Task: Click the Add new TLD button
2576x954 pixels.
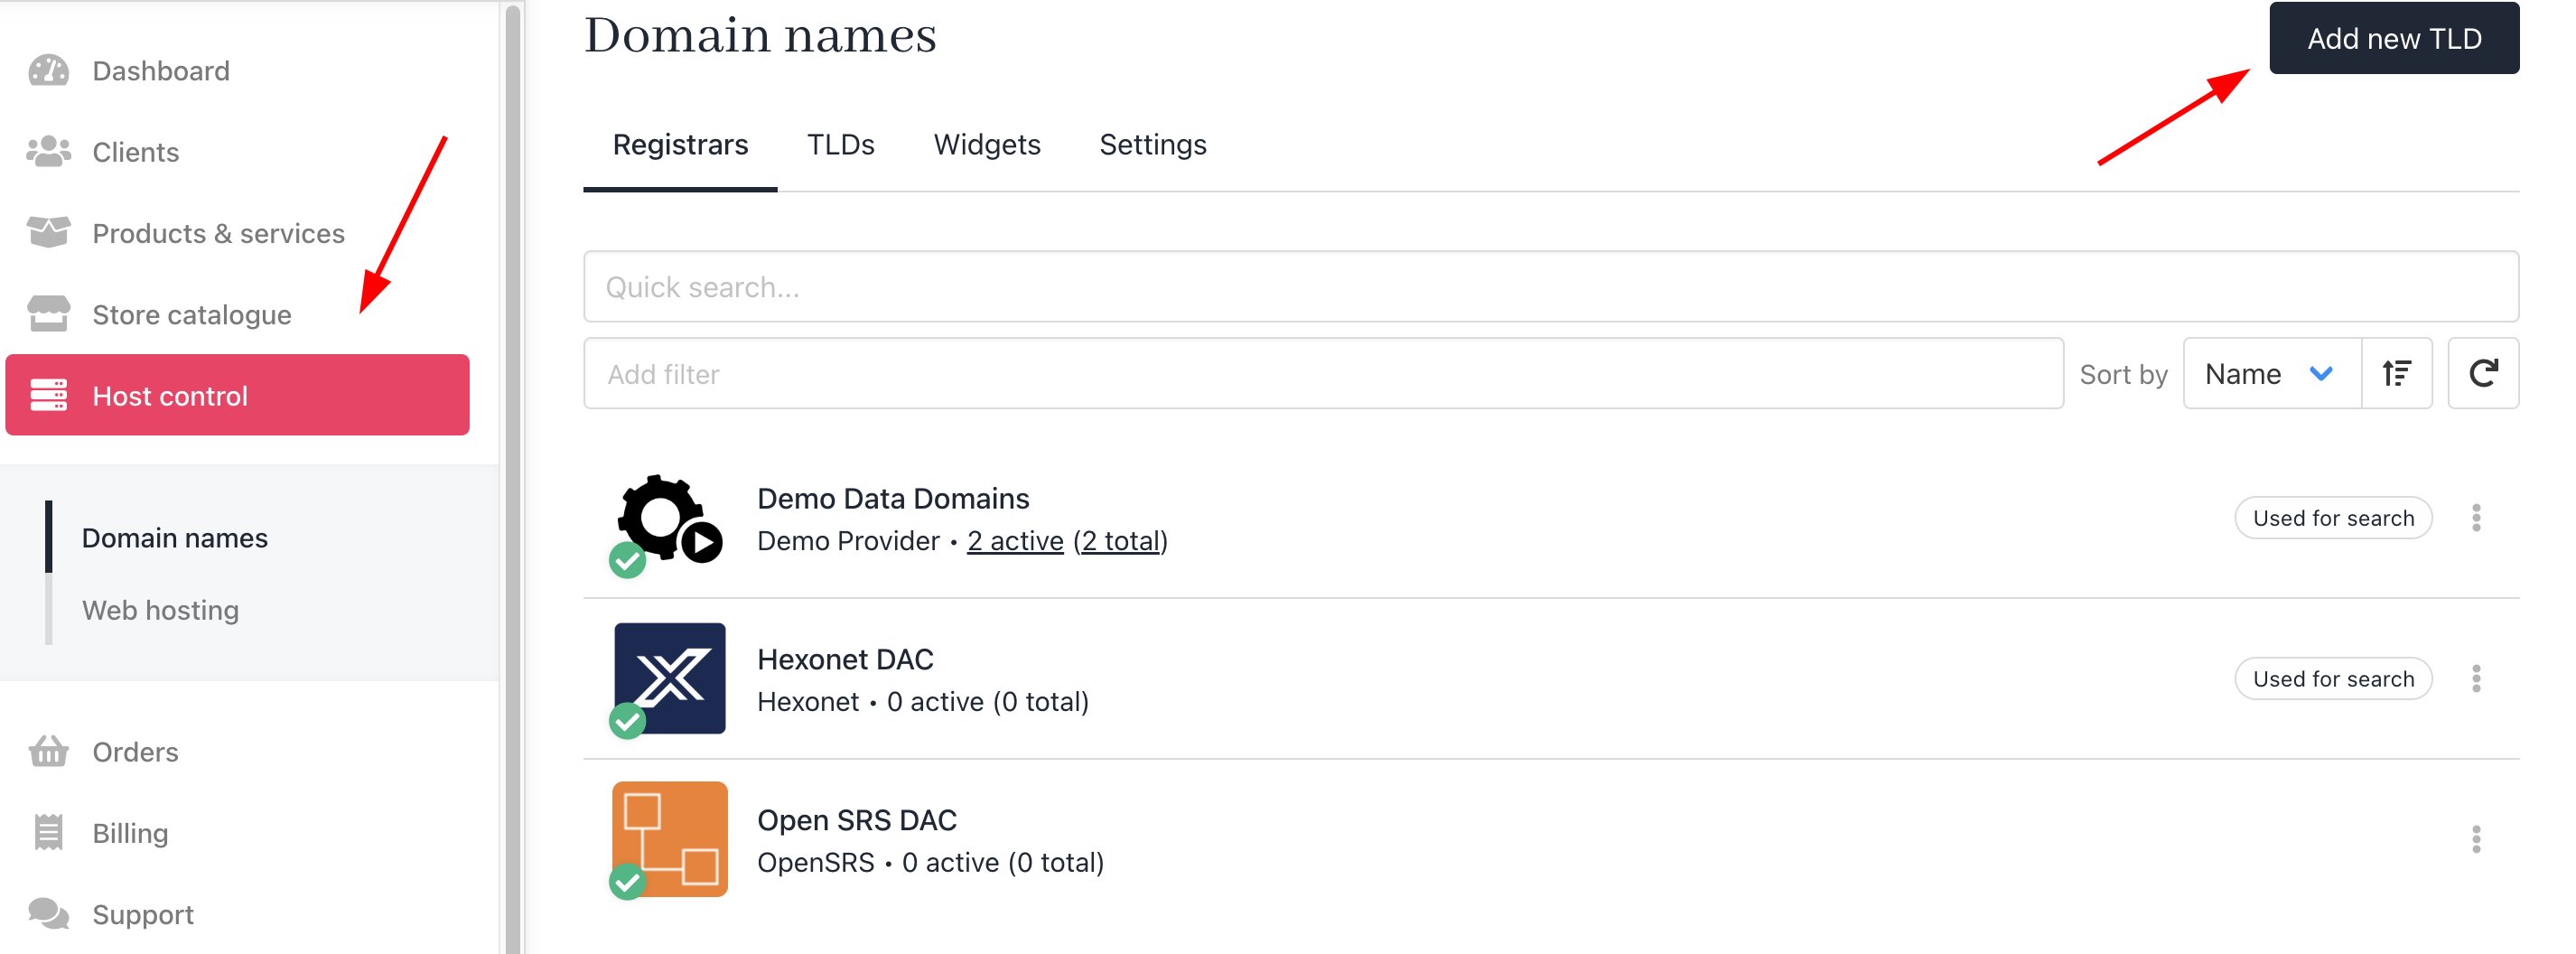Action: pos(2394,38)
